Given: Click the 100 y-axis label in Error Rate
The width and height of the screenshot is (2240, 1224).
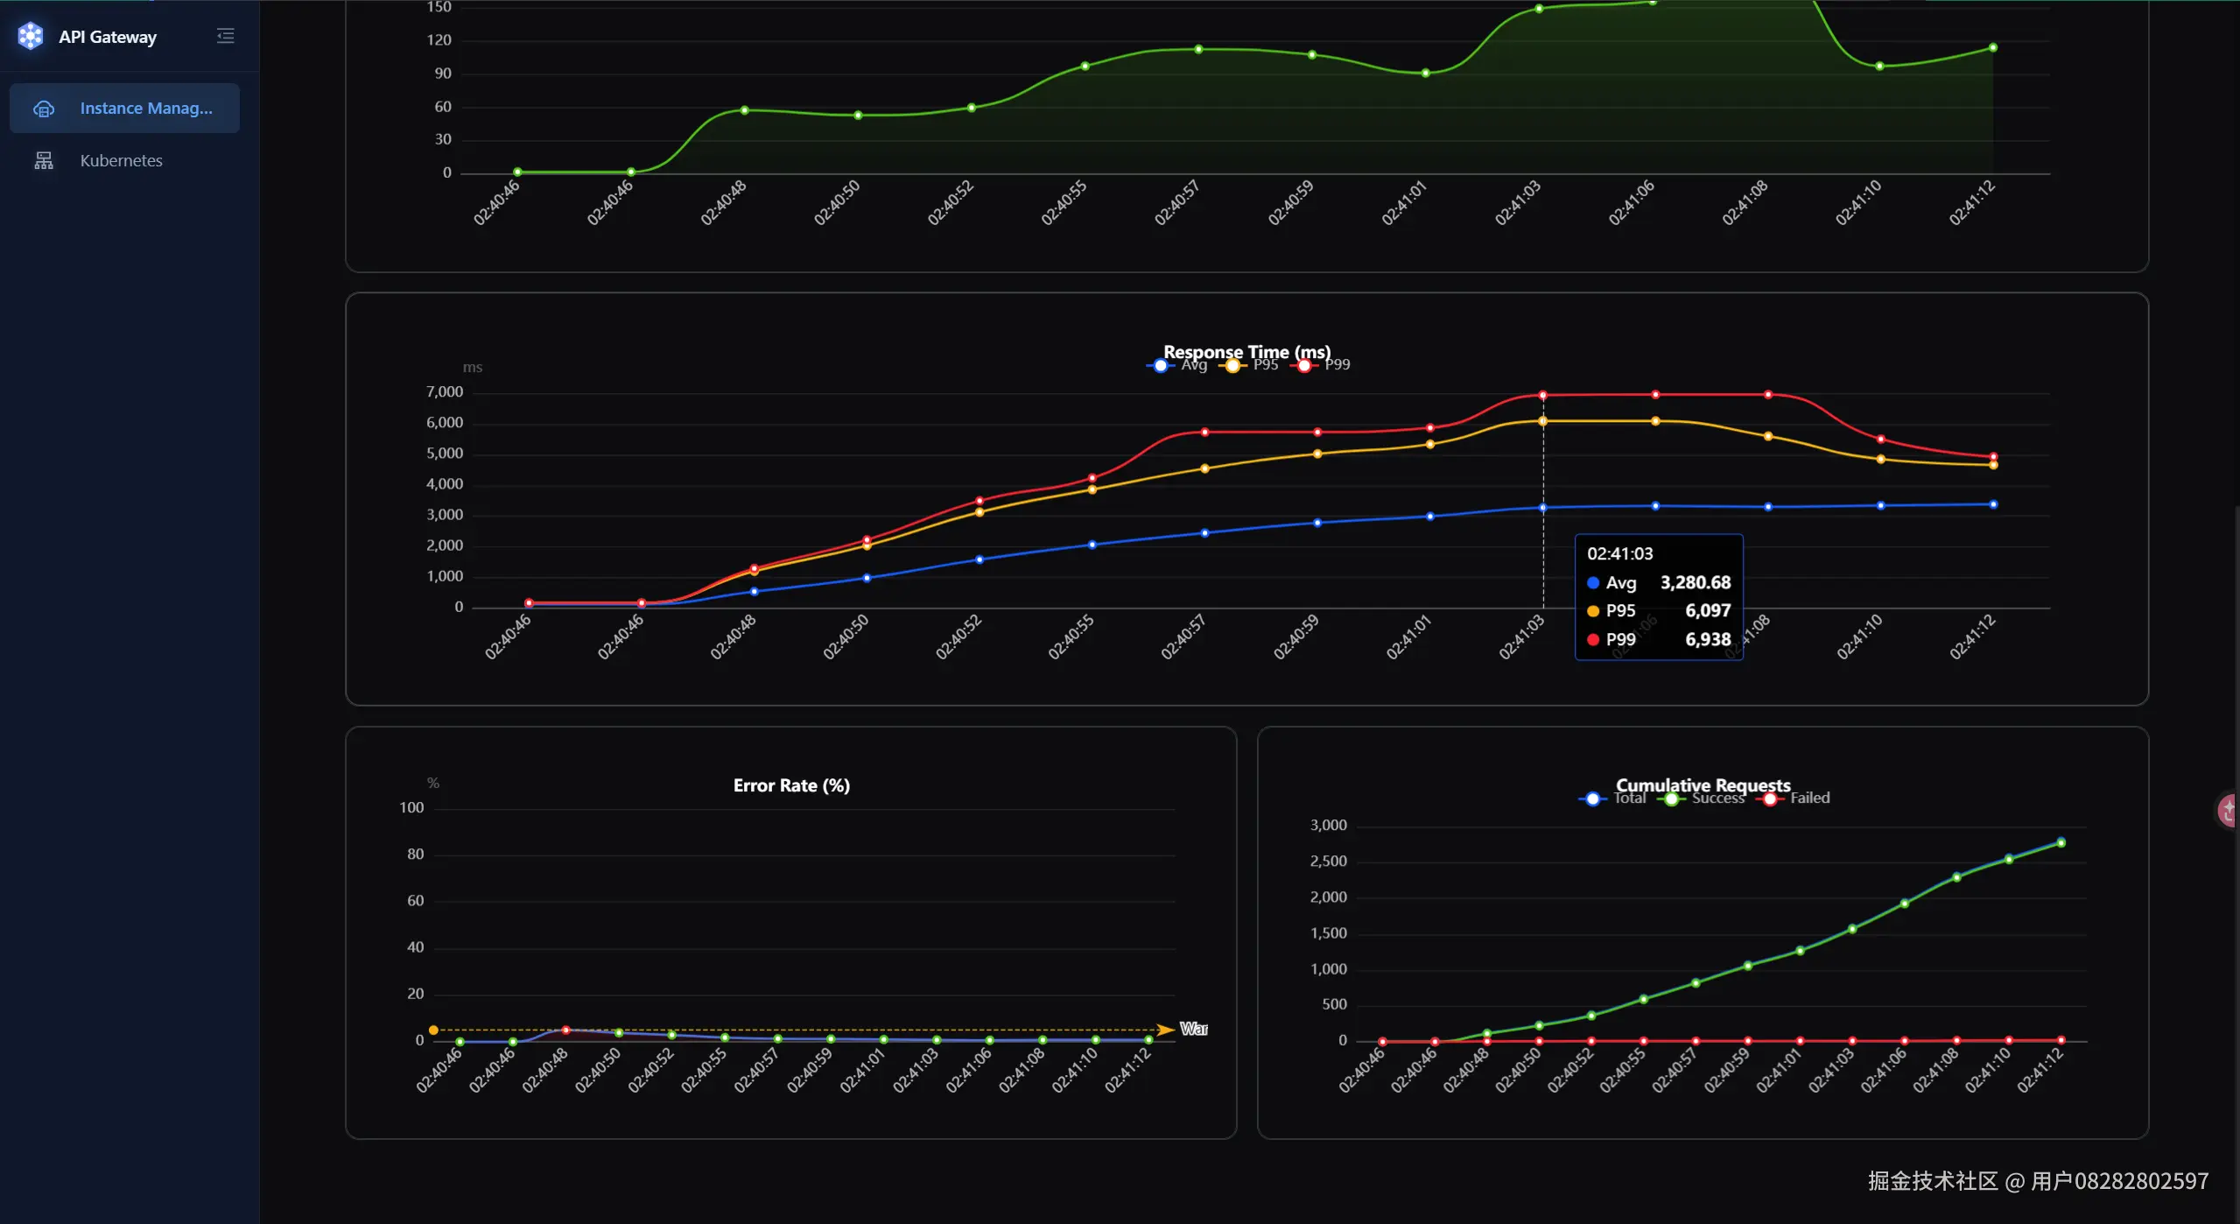Looking at the screenshot, I should [411, 808].
